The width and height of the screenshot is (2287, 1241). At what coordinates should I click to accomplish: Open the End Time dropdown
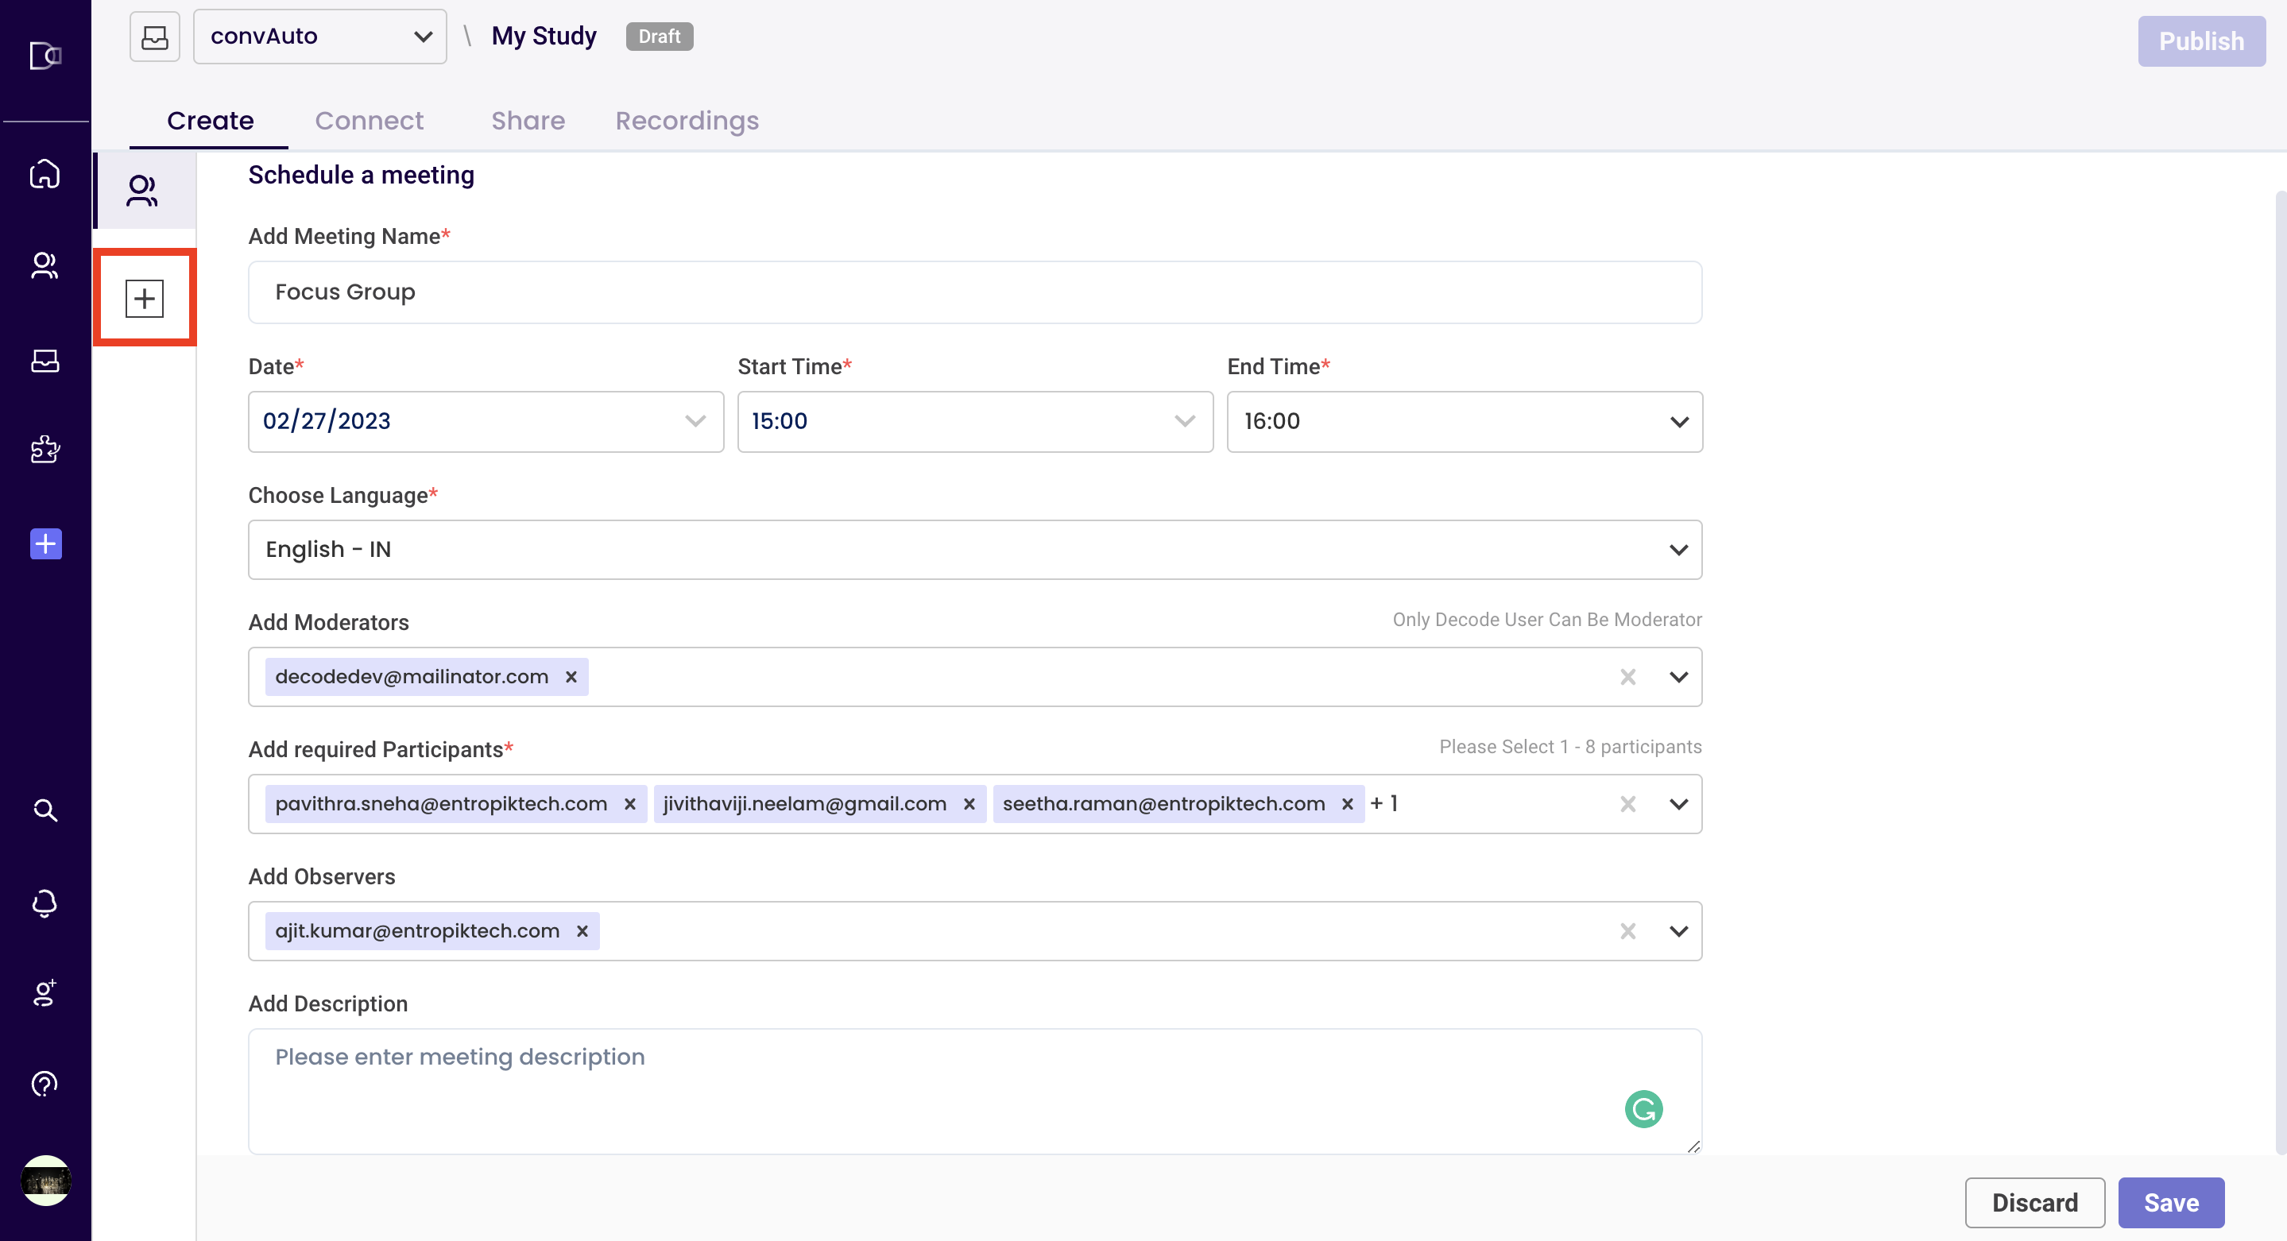point(1464,421)
